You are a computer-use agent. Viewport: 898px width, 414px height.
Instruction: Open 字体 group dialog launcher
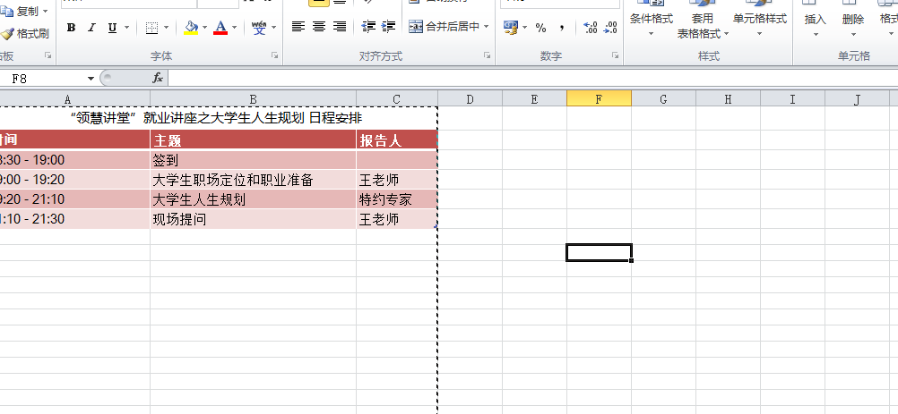coord(275,56)
